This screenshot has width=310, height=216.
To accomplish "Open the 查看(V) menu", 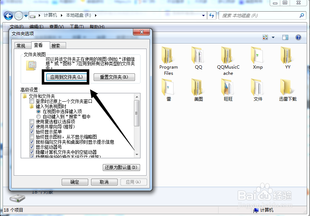I will click(x=57, y=27).
